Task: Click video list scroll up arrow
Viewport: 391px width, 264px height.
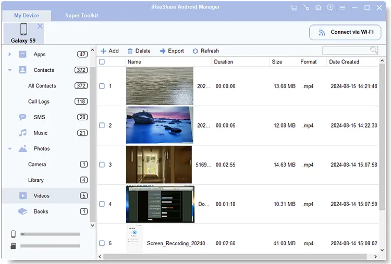Action: click(x=382, y=60)
